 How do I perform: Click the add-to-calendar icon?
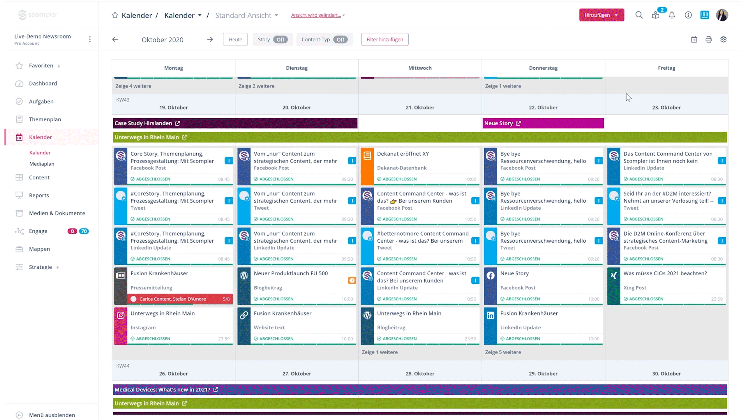[694, 40]
